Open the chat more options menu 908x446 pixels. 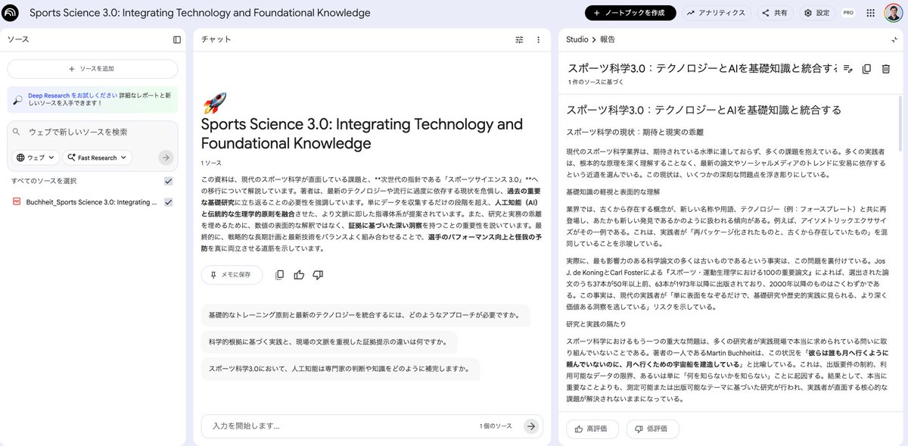point(539,39)
